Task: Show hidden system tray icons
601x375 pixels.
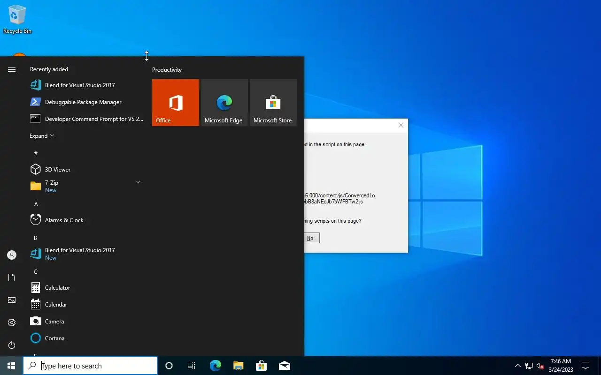Action: click(518, 366)
